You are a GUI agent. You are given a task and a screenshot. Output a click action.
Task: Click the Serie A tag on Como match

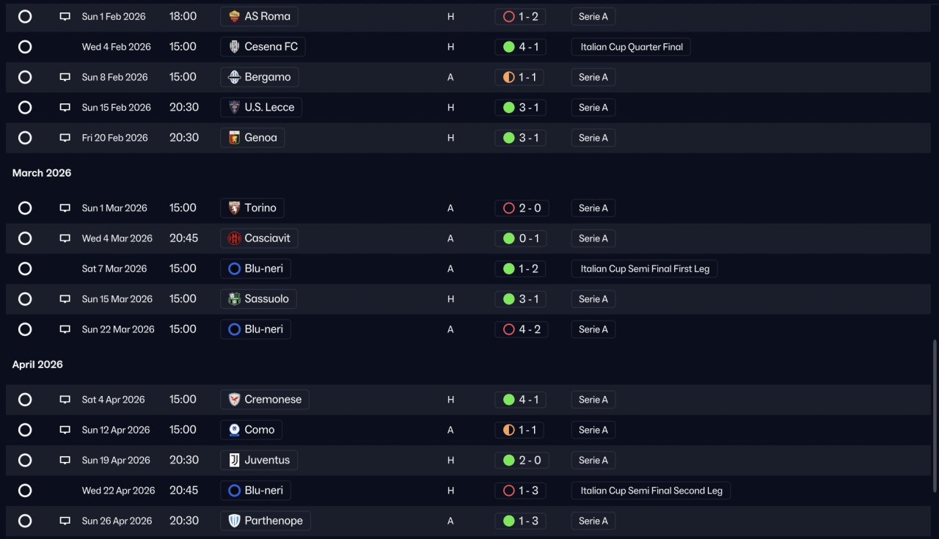coord(593,430)
